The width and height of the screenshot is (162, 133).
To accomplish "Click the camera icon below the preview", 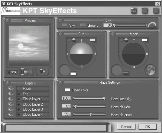I will coord(42,72).
